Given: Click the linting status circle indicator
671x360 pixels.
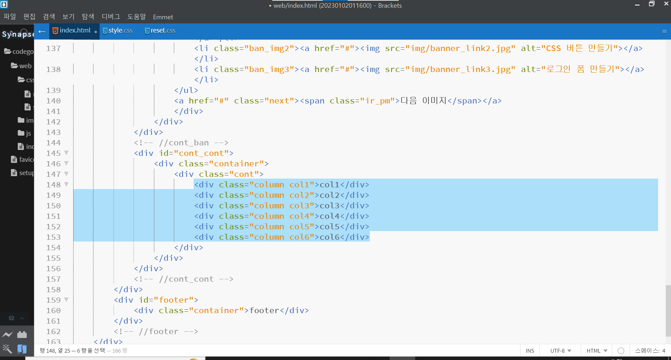Looking at the screenshot, I should (x=621, y=351).
